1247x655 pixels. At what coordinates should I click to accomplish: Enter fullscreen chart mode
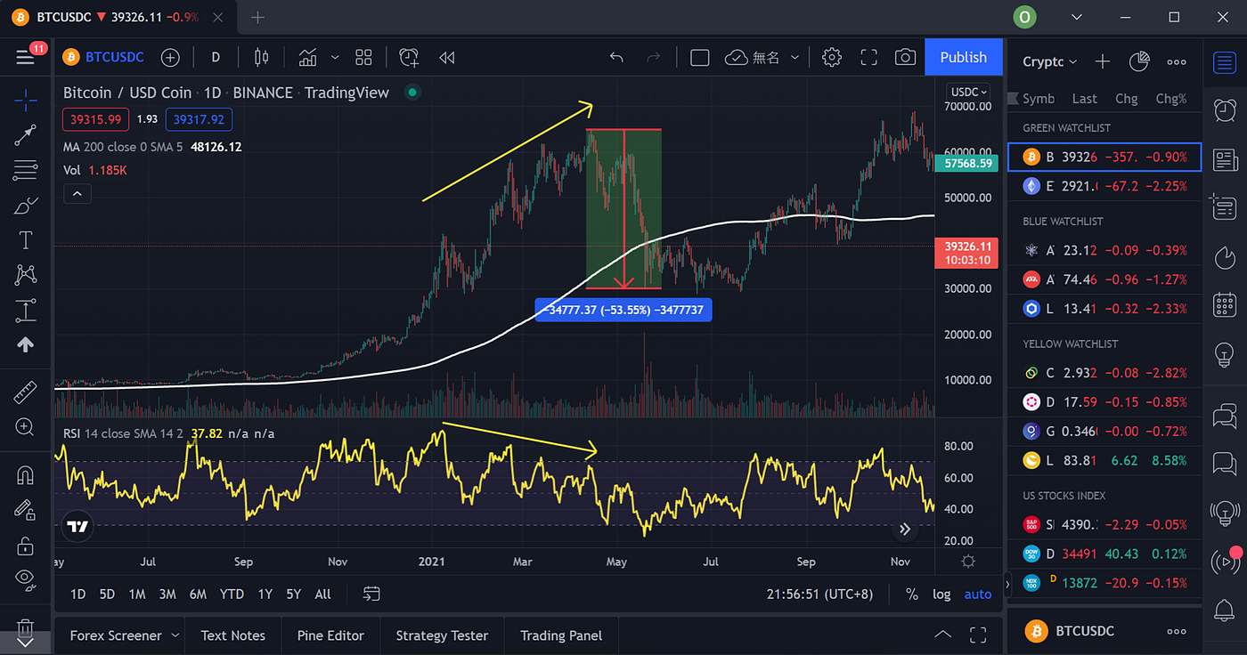(x=868, y=57)
